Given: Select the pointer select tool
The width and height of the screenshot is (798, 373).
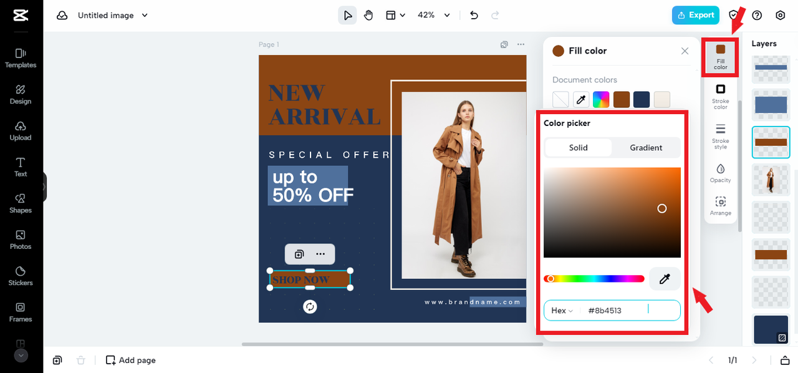Looking at the screenshot, I should tap(347, 16).
